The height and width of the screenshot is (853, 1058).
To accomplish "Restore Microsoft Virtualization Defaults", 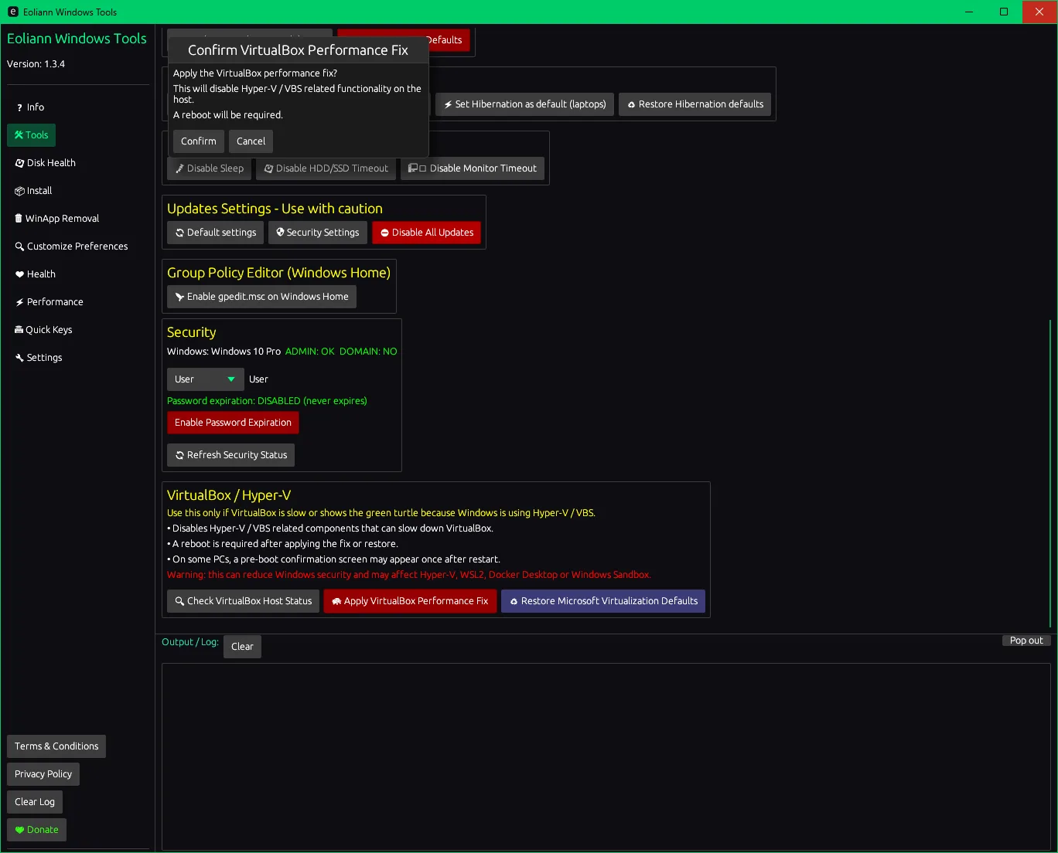I will (x=602, y=601).
